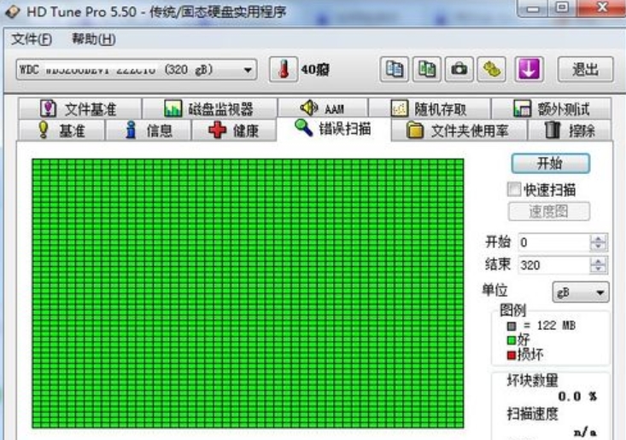626x440 pixels.
Task: Open the options wrench icon
Action: coord(491,69)
